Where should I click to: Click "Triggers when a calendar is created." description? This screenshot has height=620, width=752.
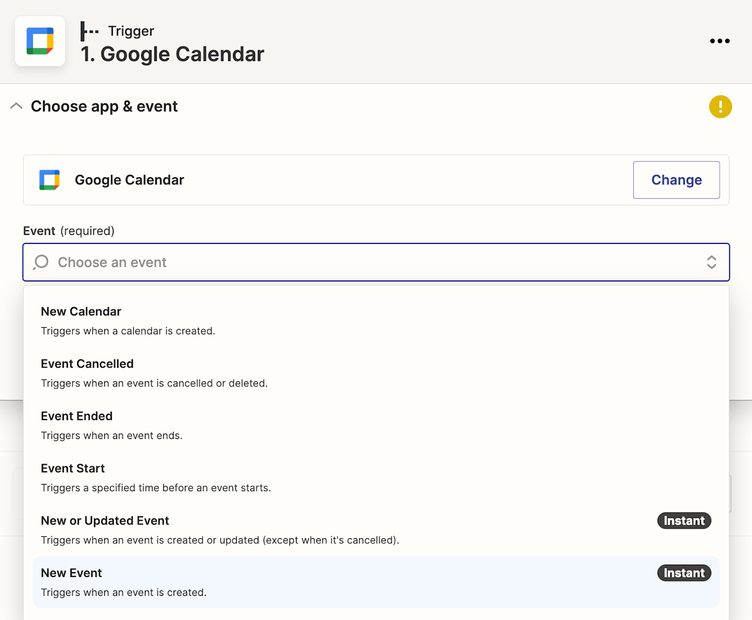click(x=128, y=331)
